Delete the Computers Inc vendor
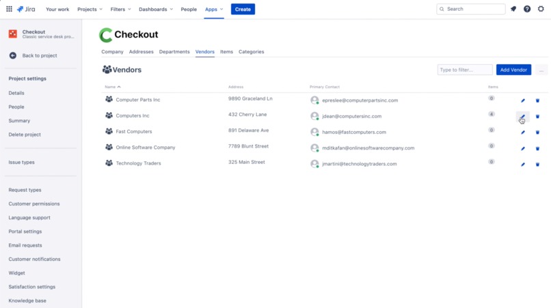 point(537,116)
